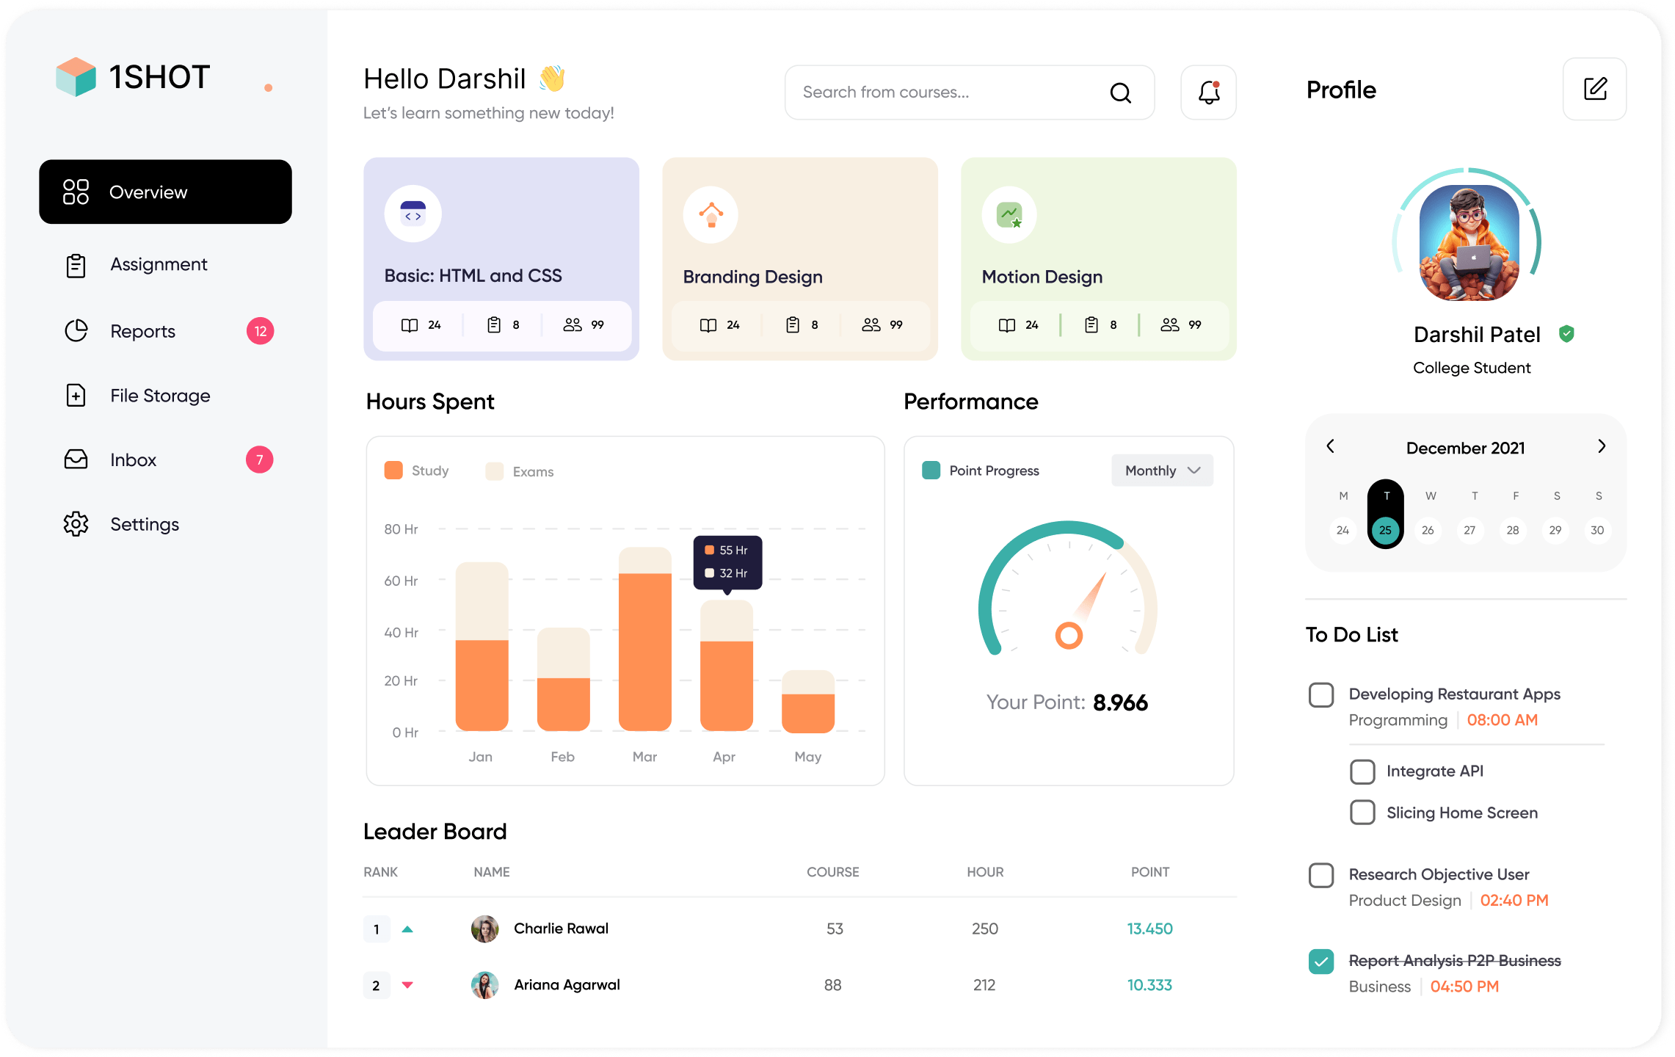This screenshot has width=1675, height=1057.
Task: Select December 28 in the calendar
Action: pos(1512,530)
